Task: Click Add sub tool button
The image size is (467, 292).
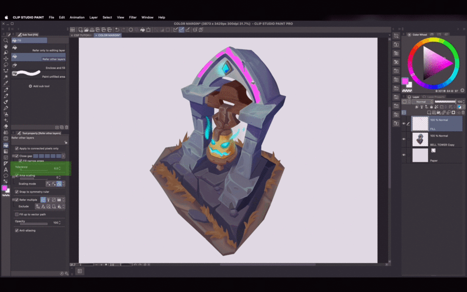Action: click(x=39, y=86)
